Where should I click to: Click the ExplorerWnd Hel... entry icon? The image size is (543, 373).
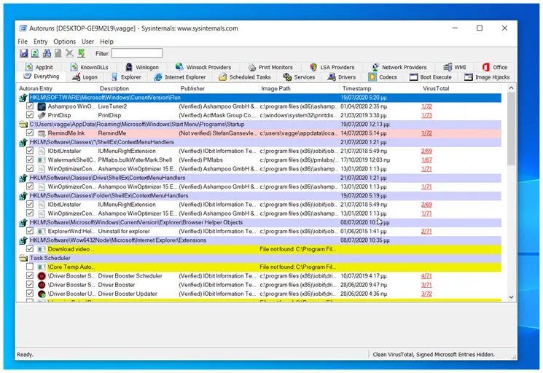(x=42, y=231)
